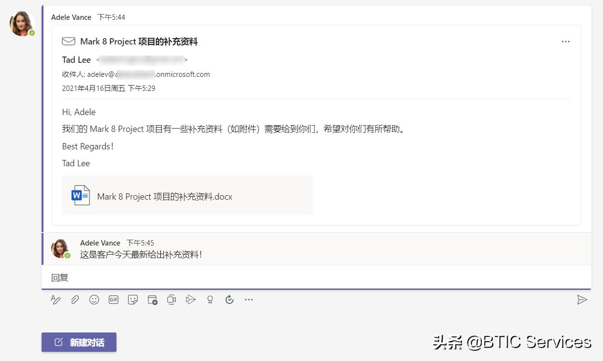Open the Approvals app icon

tap(229, 300)
